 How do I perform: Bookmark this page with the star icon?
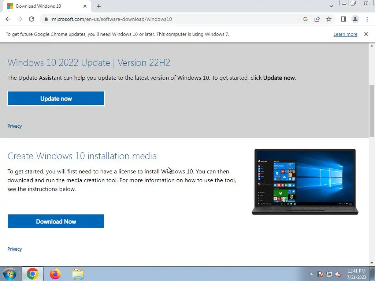329,19
